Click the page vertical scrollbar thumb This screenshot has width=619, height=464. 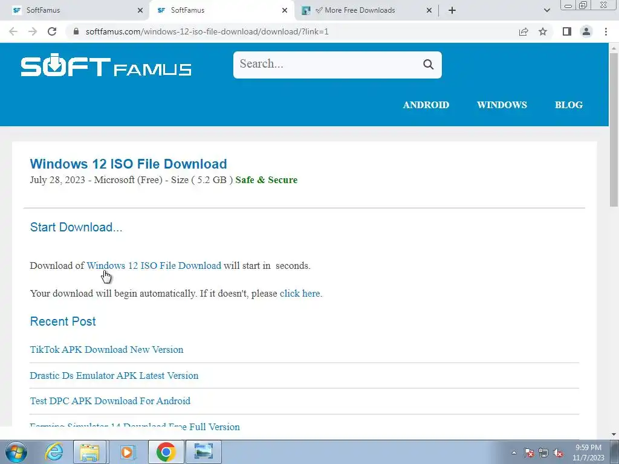[614, 129]
